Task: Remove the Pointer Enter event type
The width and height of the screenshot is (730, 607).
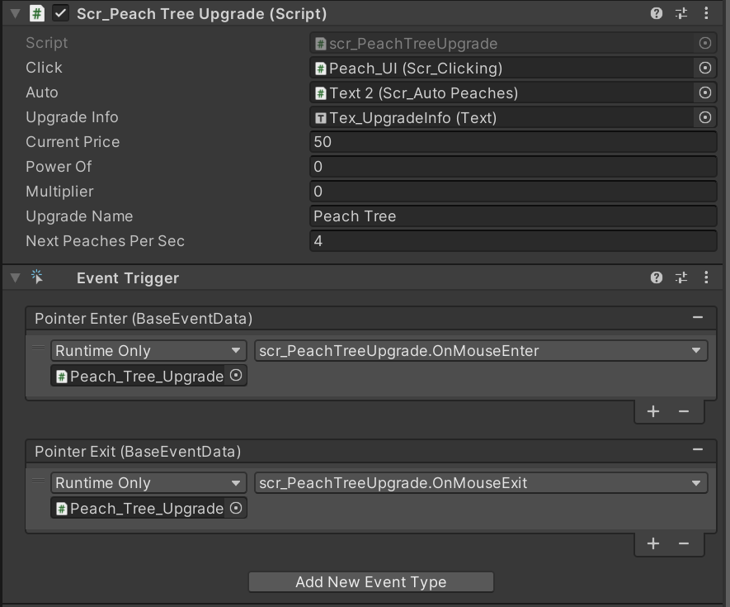Action: pyautogui.click(x=698, y=318)
